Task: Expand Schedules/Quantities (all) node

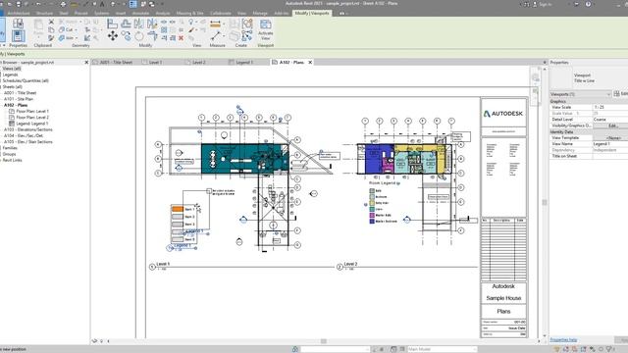Action: coord(26,80)
